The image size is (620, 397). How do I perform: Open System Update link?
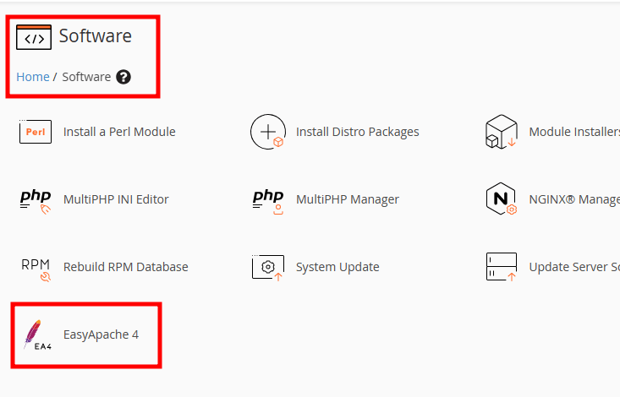click(337, 267)
